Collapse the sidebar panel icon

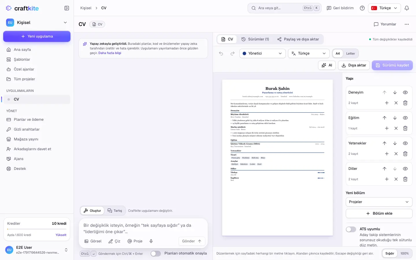tap(67, 8)
